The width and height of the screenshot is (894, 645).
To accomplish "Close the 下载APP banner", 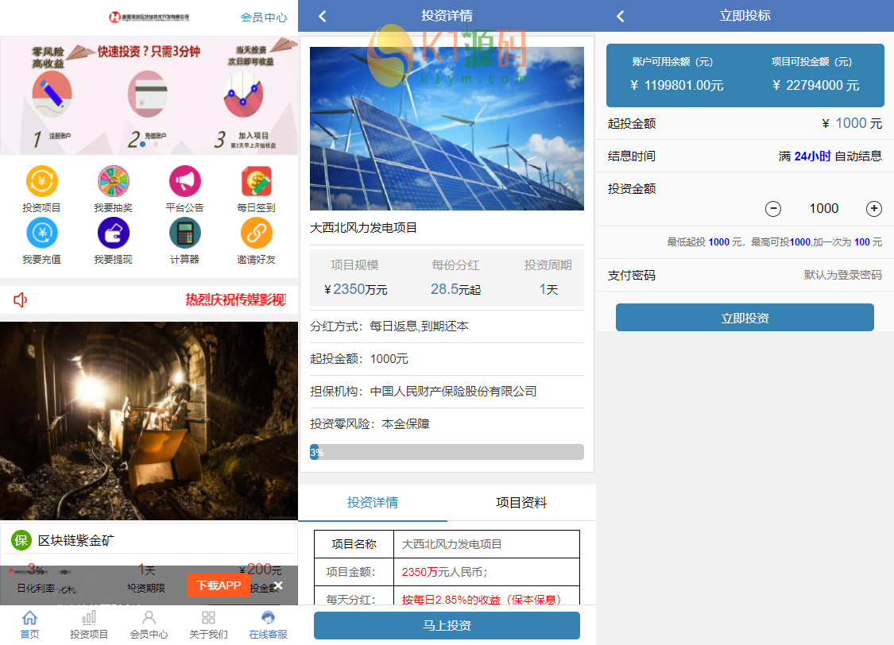I will point(278,585).
